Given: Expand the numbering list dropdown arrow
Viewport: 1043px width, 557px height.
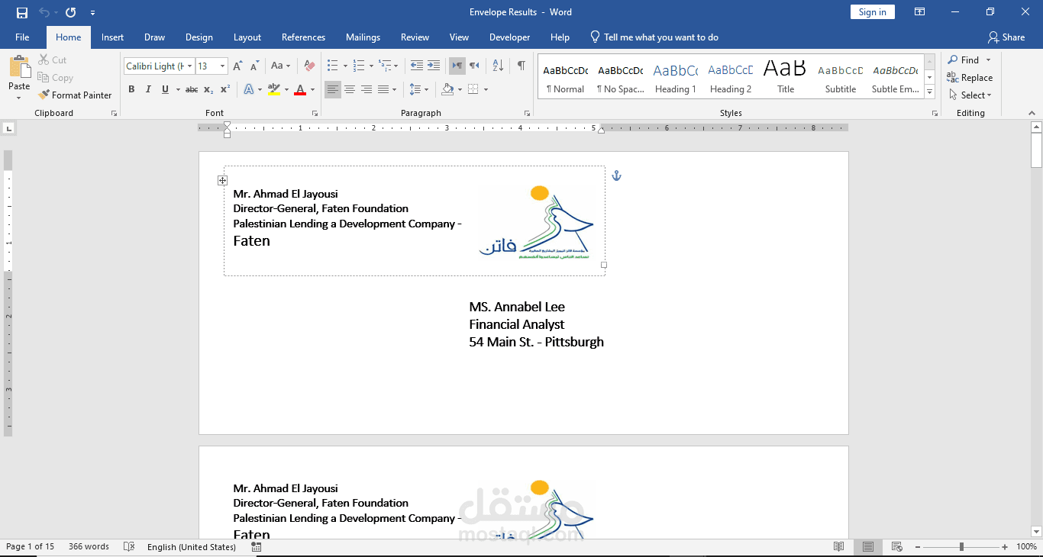Looking at the screenshot, I should (x=371, y=66).
